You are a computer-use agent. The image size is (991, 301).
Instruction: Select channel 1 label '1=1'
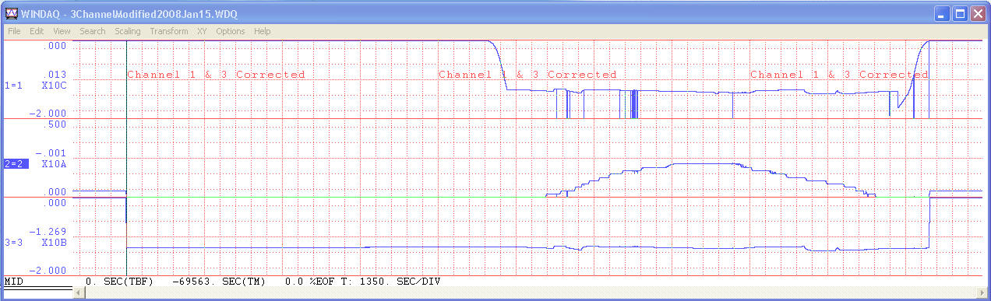click(x=14, y=85)
